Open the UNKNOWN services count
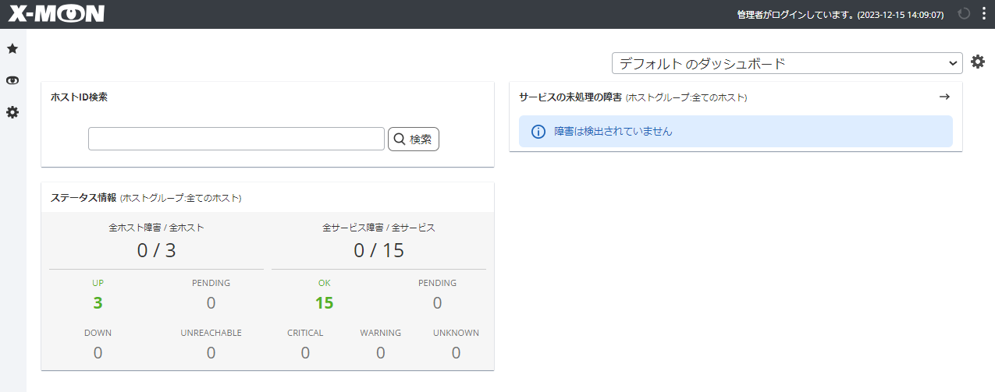 456,353
